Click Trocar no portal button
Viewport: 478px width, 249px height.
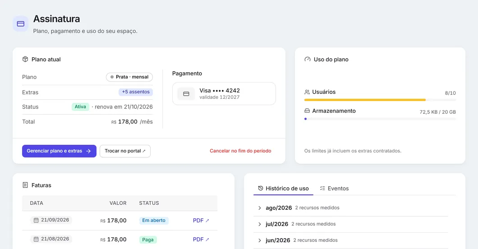coord(125,151)
